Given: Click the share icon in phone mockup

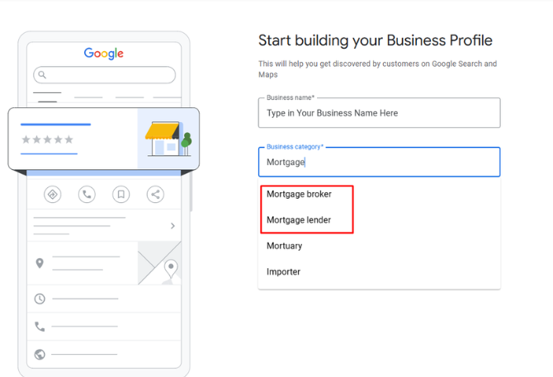Looking at the screenshot, I should pos(155,195).
